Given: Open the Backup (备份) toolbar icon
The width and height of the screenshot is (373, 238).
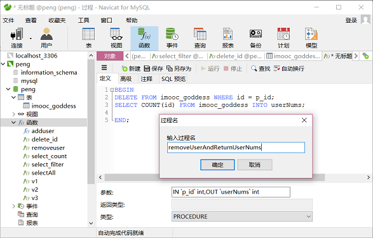Looking at the screenshot, I should click(255, 38).
